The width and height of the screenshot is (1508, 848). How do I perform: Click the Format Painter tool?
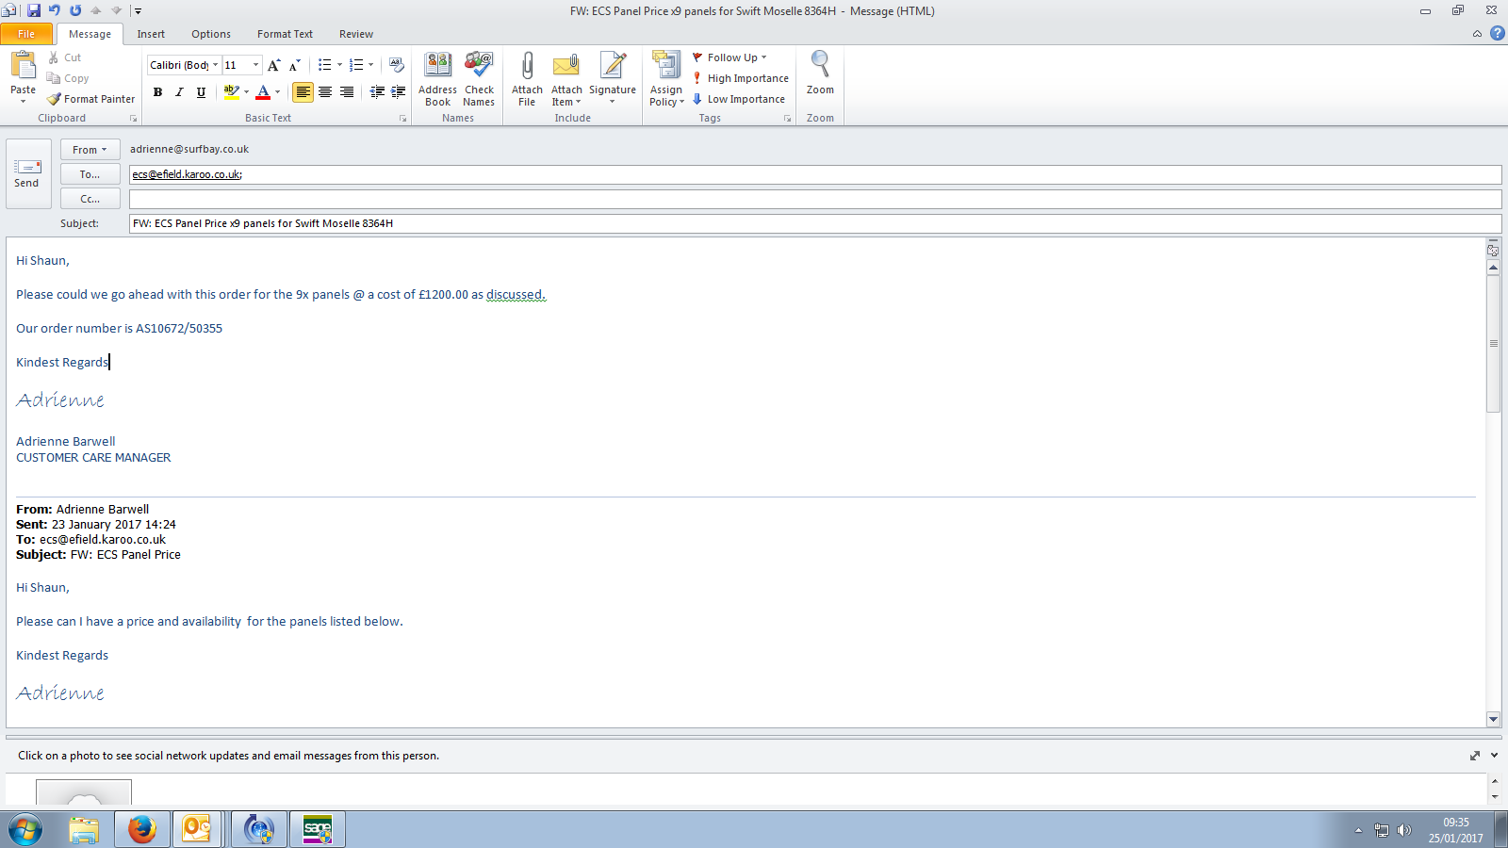[x=91, y=99]
